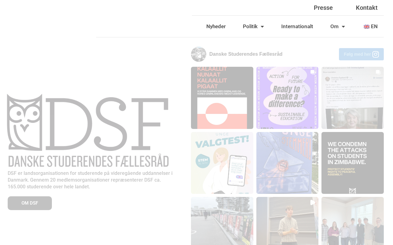Click Danske Studerendes Fællesråd account name
Viewport: 393px width, 245px height.
246,54
